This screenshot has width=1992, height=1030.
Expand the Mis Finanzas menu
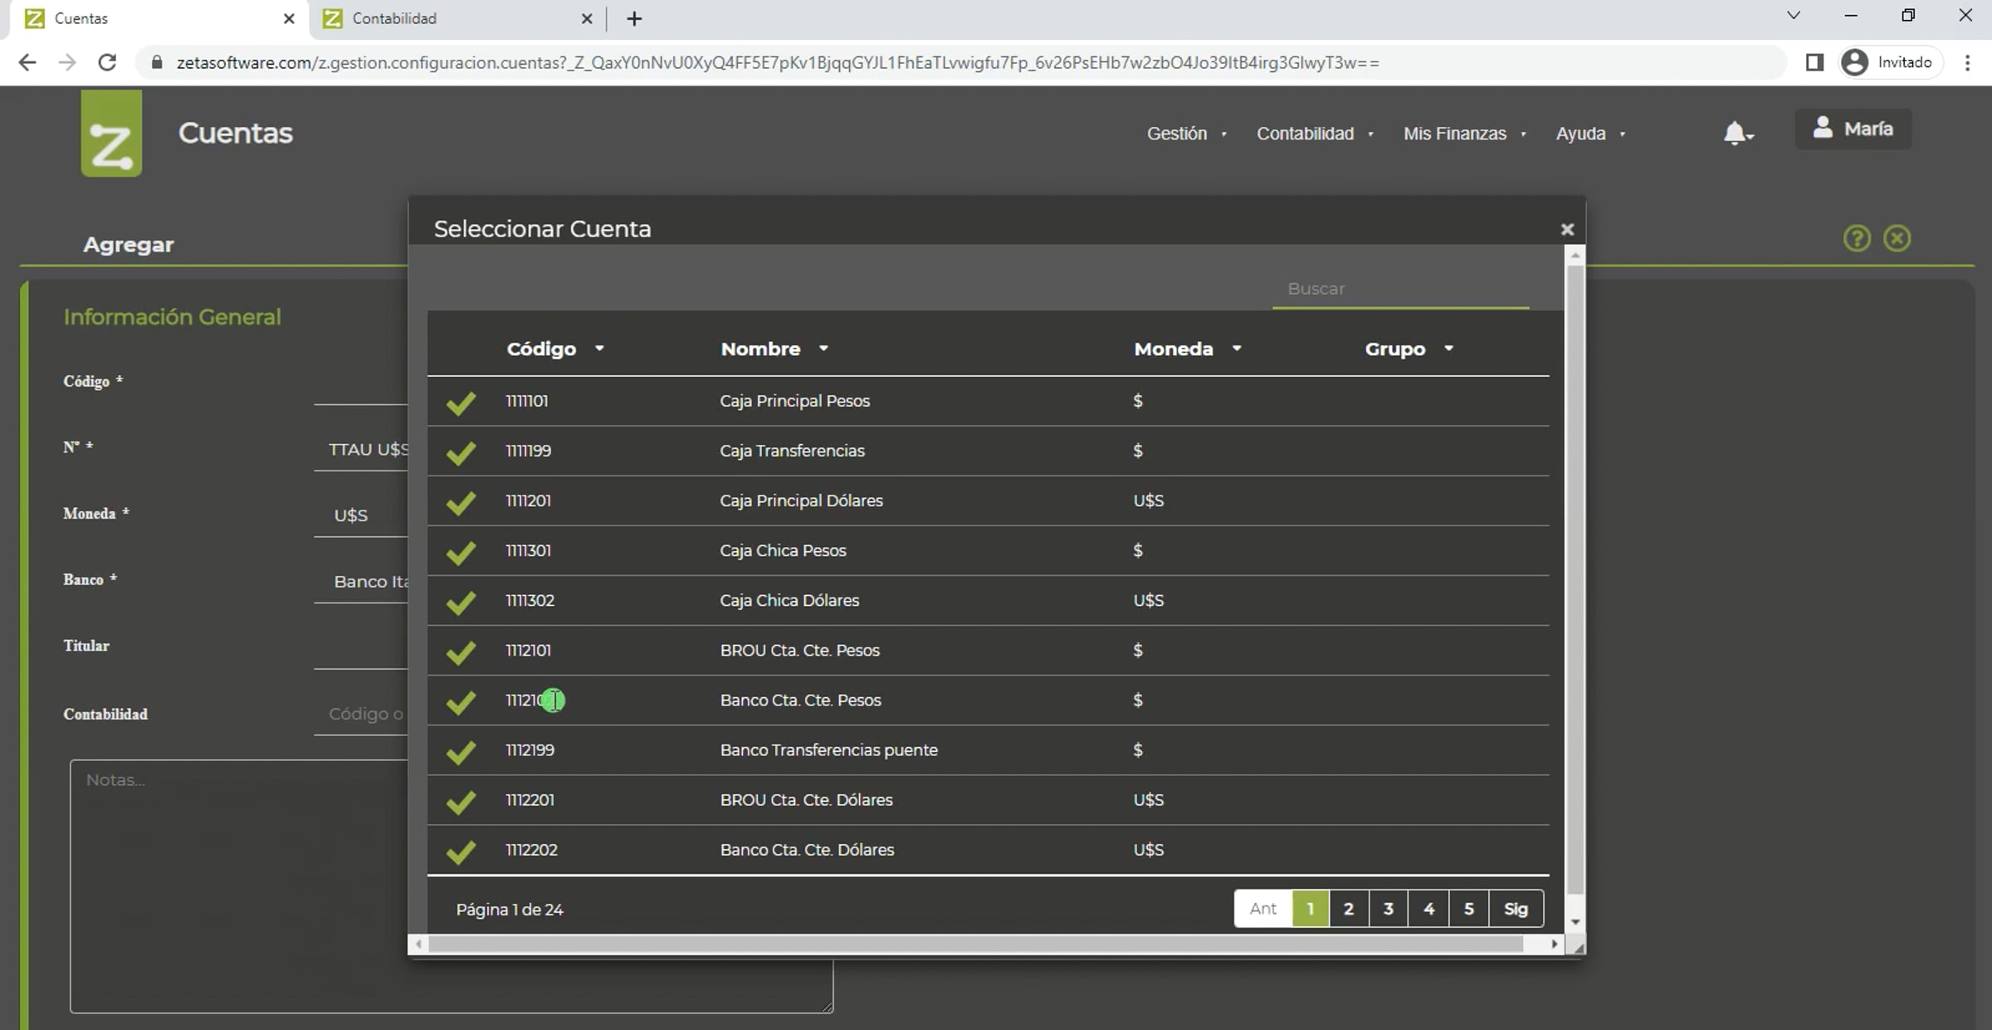point(1465,134)
